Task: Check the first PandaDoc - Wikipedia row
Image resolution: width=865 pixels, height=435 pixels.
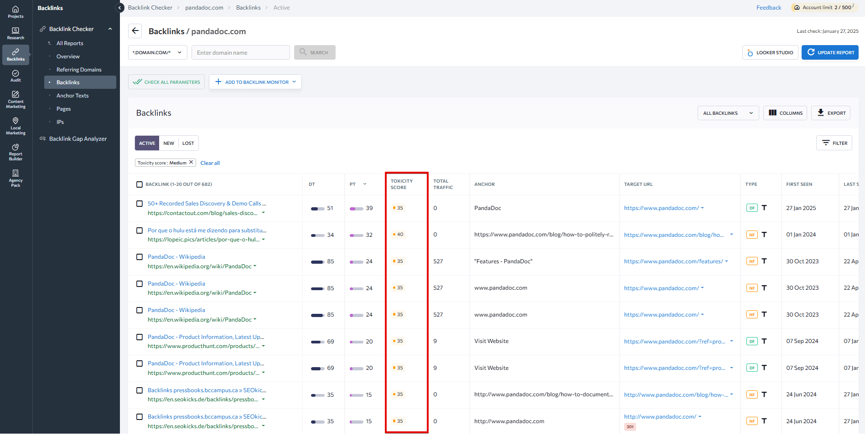Action: (140, 257)
